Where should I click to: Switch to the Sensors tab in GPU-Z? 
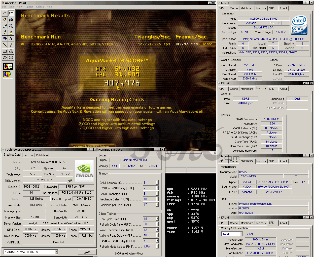tap(28, 155)
